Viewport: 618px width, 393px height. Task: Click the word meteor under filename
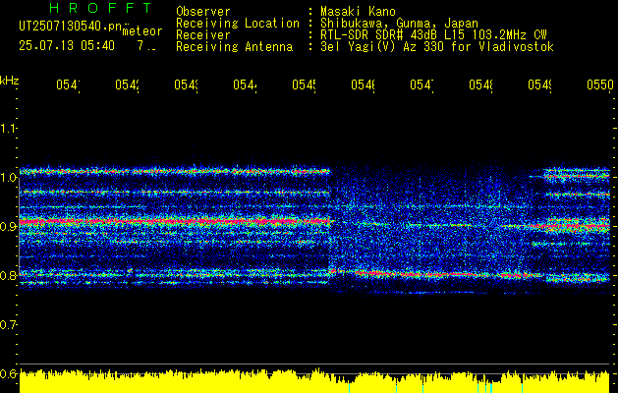coord(141,31)
